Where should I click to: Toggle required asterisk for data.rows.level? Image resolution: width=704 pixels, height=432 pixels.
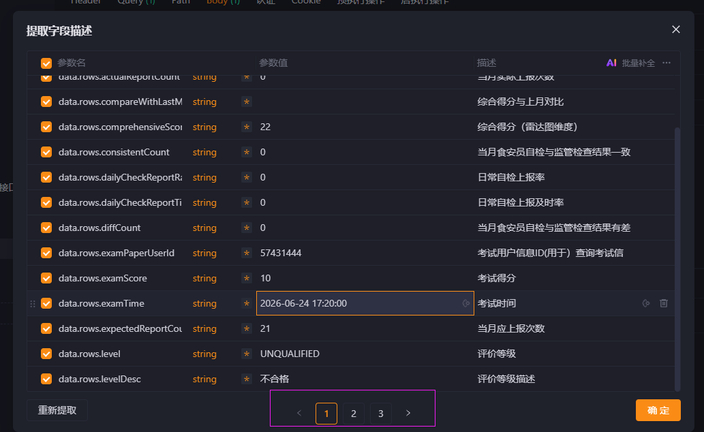[247, 354]
